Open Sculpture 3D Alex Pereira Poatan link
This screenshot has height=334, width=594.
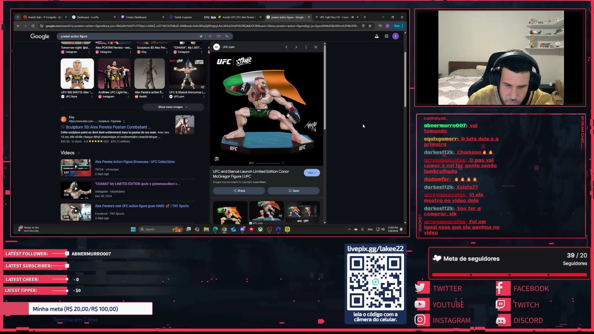click(x=108, y=127)
